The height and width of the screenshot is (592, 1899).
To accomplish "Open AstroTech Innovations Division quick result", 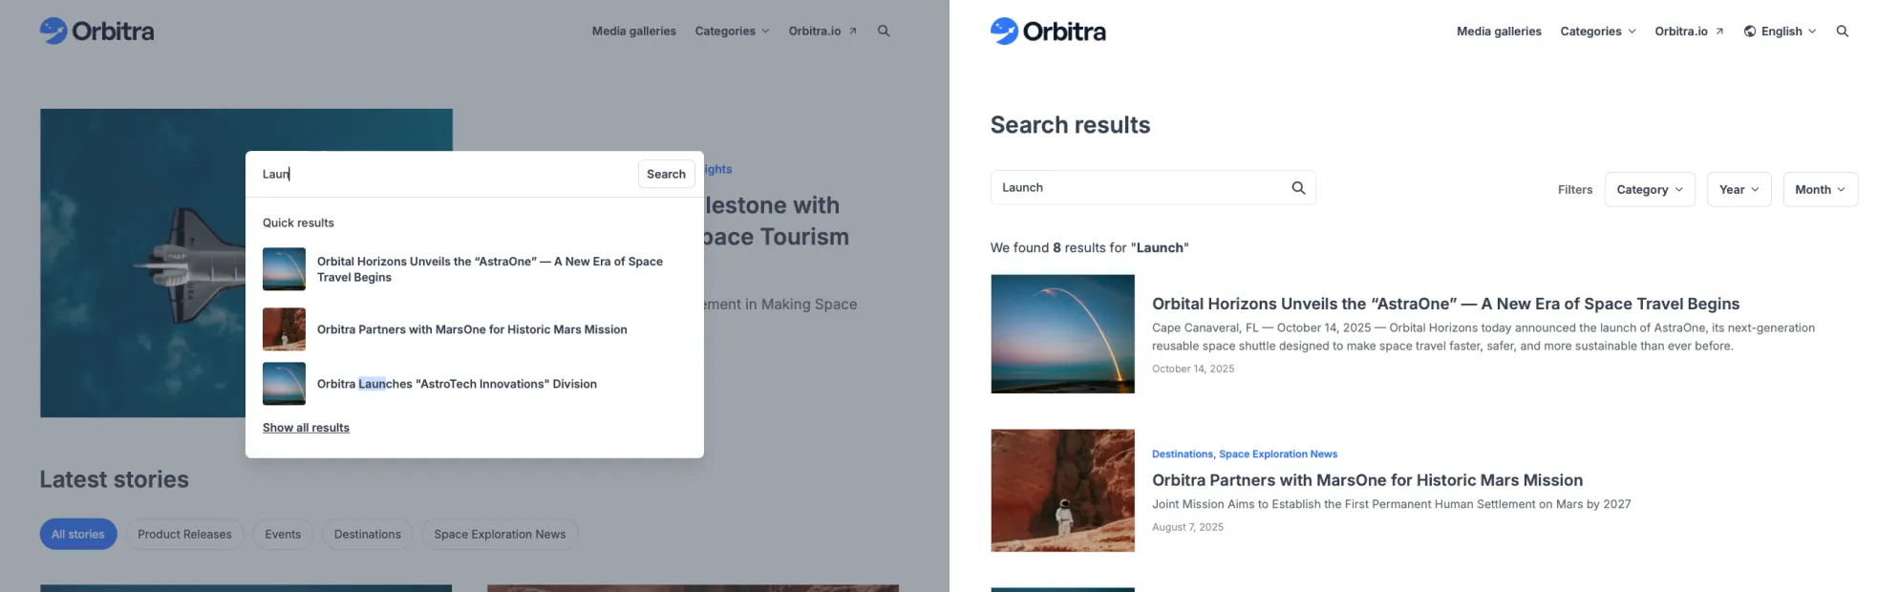I will pyautogui.click(x=475, y=384).
